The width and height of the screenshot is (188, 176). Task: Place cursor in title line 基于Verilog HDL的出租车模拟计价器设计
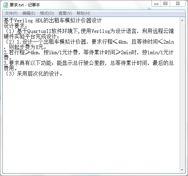click(53, 21)
